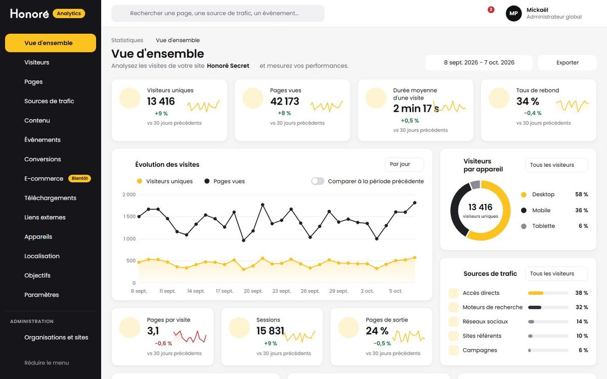The height and width of the screenshot is (379, 607).
Task: Click the Sources de trafic card heading
Action: [490, 274]
